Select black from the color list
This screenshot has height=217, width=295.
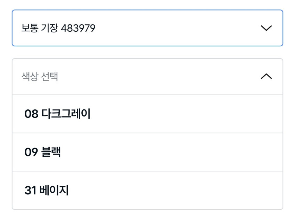(147, 152)
